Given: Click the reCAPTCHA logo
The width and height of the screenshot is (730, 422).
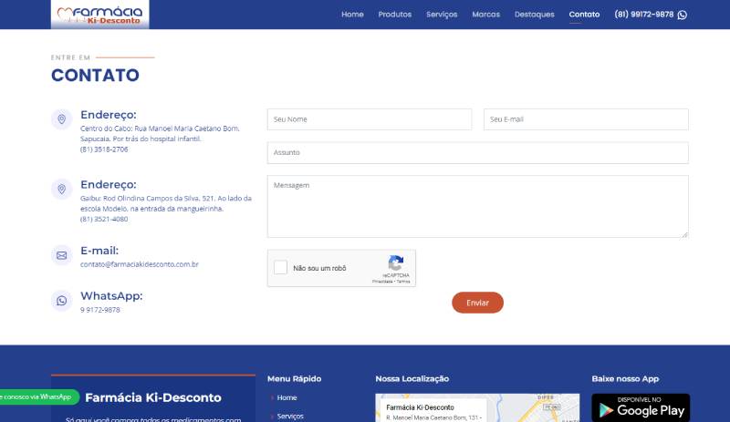Looking at the screenshot, I should coord(396,262).
